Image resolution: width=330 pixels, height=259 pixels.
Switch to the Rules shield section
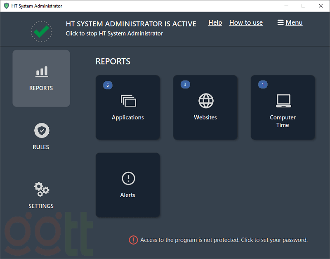[41, 131]
